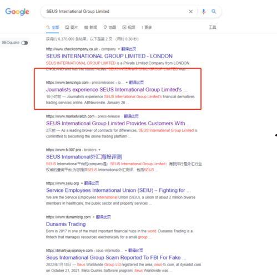This screenshot has height=275, width=277.
Task: Open Journalists experience SEUS International result
Action: (x=117, y=90)
